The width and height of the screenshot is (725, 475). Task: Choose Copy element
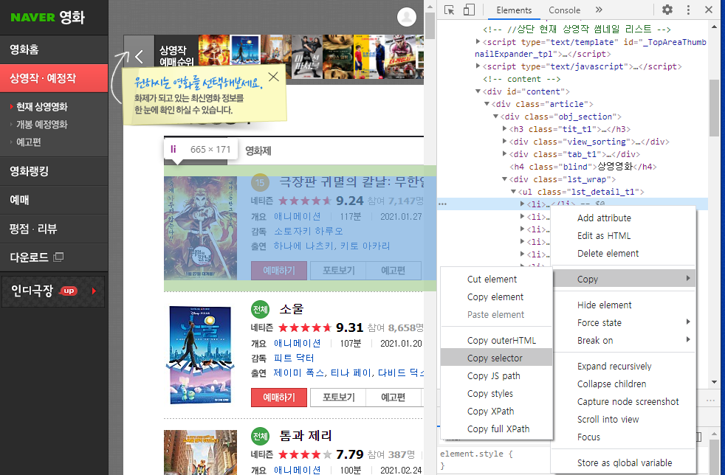point(496,297)
